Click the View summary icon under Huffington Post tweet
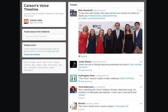The image size is (168, 112). click(79, 81)
